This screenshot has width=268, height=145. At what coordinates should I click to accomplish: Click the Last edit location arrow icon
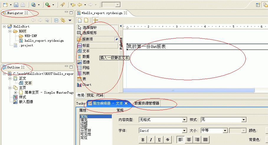[x=73, y=5]
